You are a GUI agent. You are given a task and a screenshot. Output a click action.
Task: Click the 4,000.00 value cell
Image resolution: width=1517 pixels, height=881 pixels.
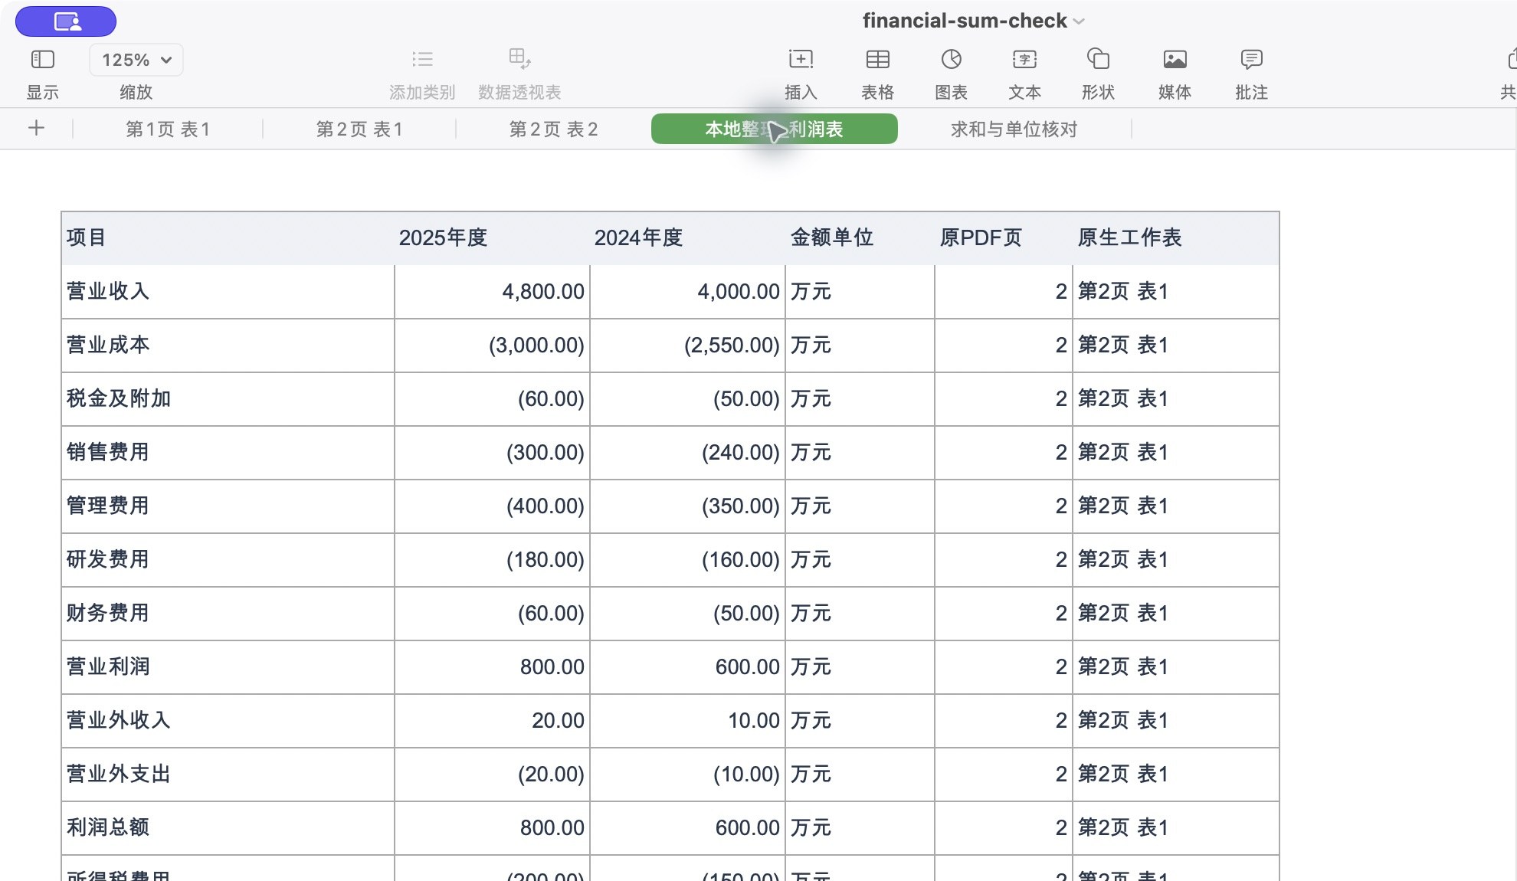point(687,292)
